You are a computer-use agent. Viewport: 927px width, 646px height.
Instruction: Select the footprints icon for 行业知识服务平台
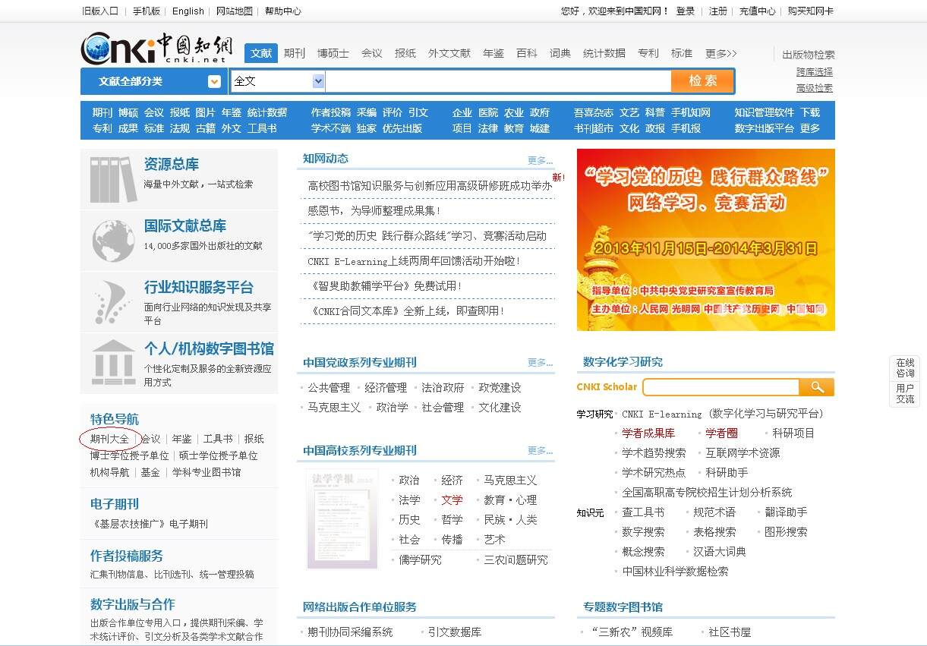112,301
